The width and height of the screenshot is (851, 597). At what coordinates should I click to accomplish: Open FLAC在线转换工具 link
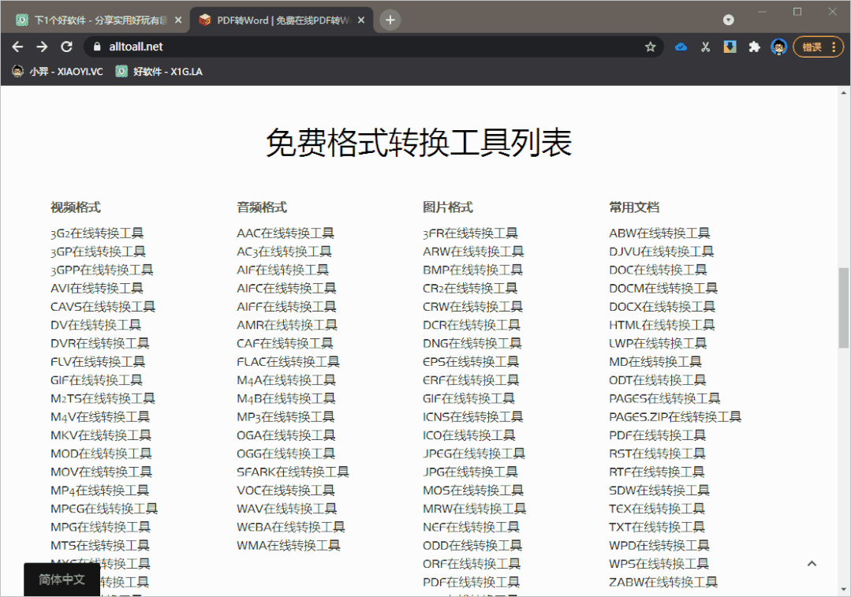[x=288, y=361]
